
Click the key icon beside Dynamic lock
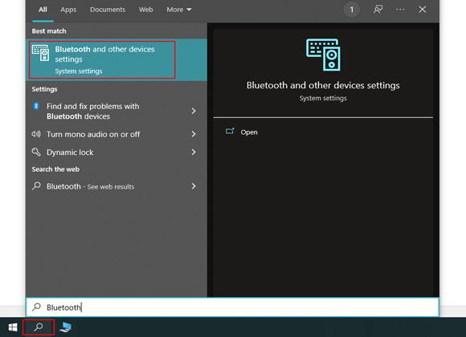pyautogui.click(x=36, y=152)
